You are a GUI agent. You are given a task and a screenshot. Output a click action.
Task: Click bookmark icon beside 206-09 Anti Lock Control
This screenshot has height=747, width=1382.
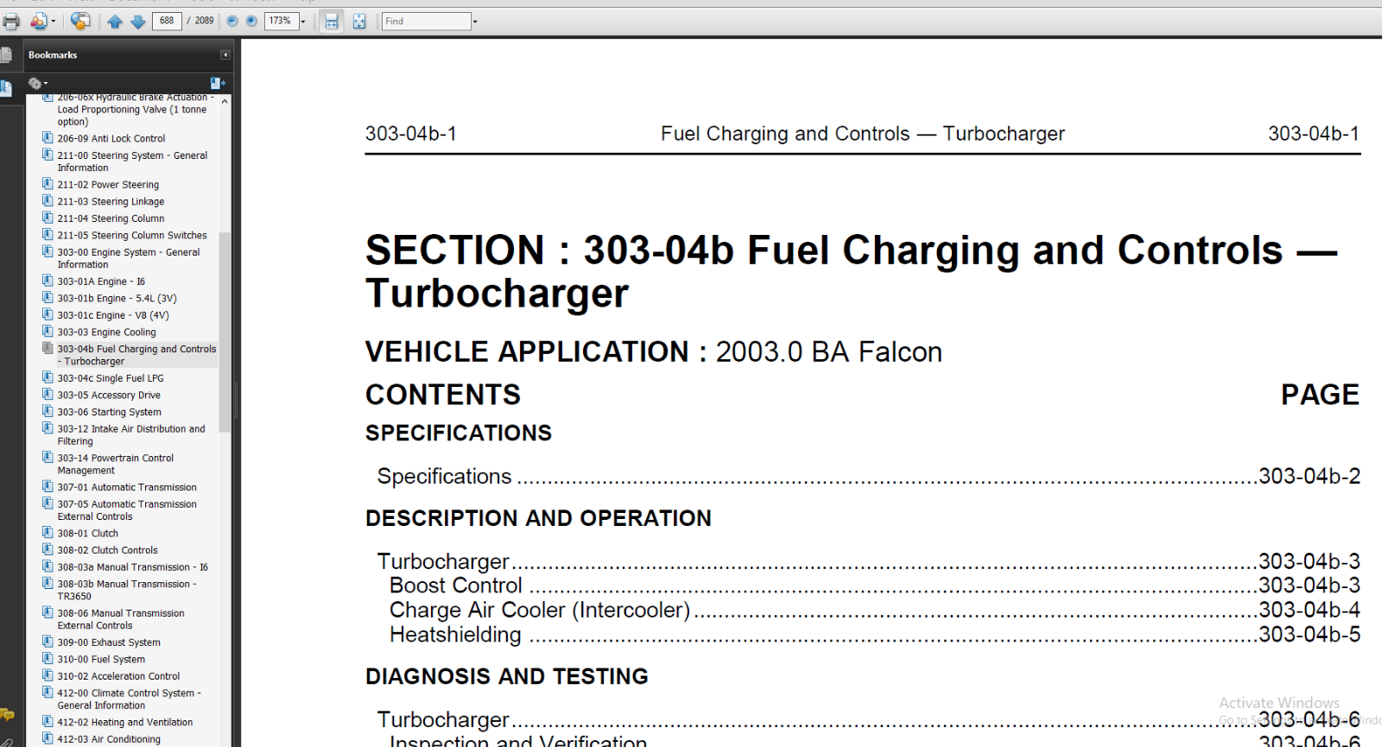(x=48, y=137)
